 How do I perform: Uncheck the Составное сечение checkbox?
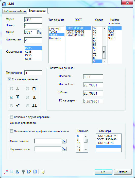[9, 79]
